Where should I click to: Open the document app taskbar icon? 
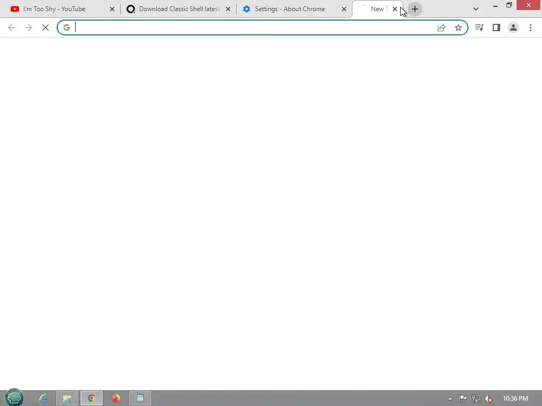tap(140, 398)
